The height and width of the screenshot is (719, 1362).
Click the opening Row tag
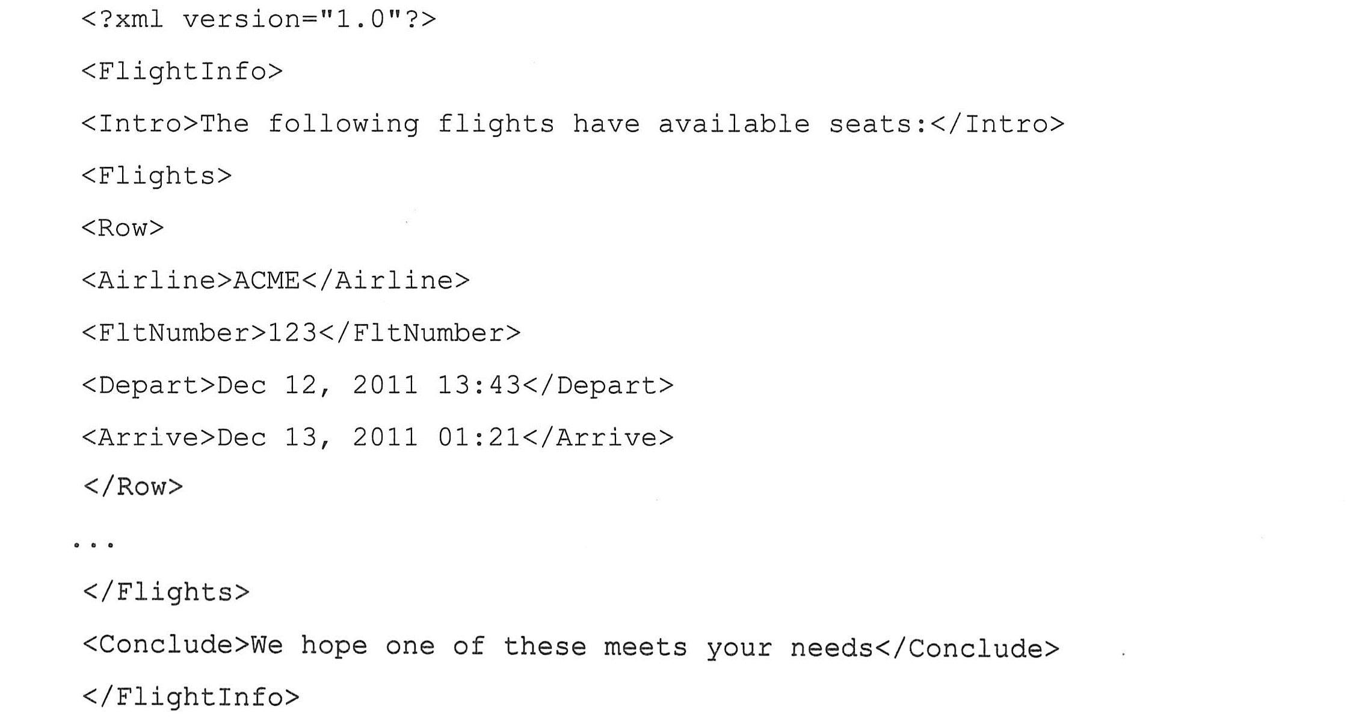pos(123,228)
